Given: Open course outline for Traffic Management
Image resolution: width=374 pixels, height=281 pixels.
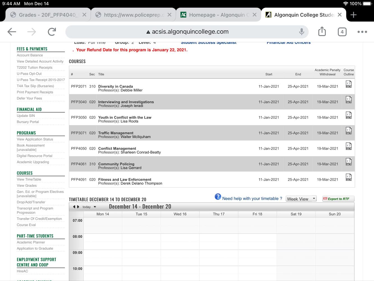Looking at the screenshot, I should point(348,131).
